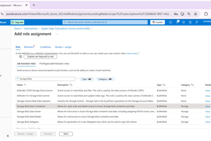
Task: Open the ellipsis menu beside Add role assignment
Action: (56, 34)
